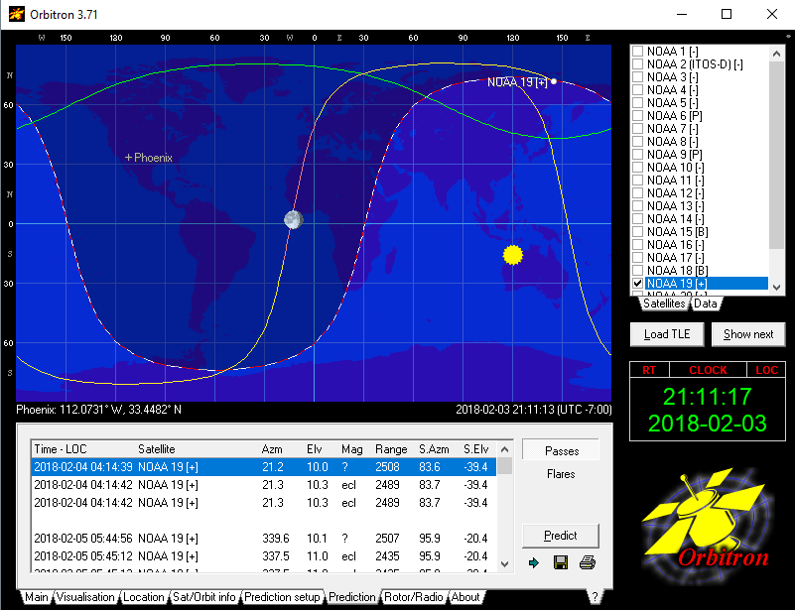
Task: Click the Moon icon on the map
Action: [294, 220]
